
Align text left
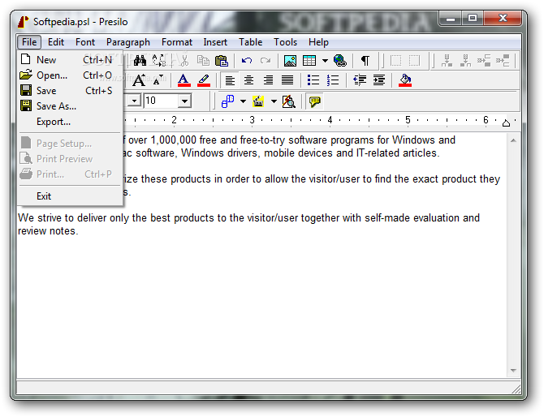[x=230, y=80]
